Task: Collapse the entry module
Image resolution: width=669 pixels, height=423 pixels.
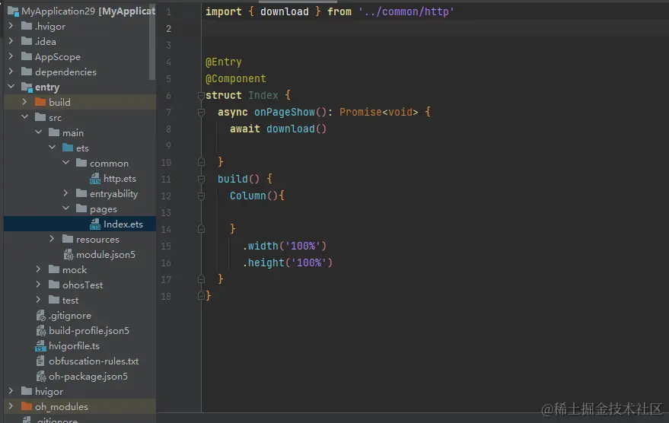Action: click(x=11, y=87)
